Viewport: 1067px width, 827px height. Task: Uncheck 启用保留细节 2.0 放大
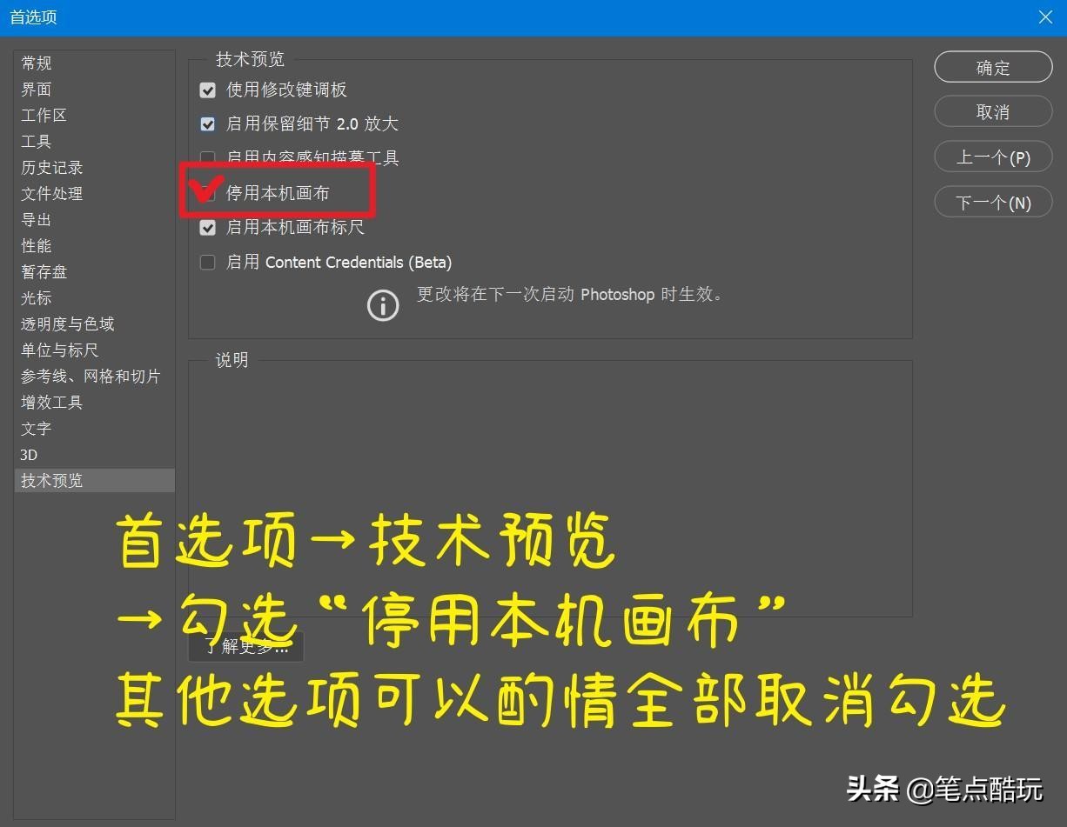click(207, 123)
